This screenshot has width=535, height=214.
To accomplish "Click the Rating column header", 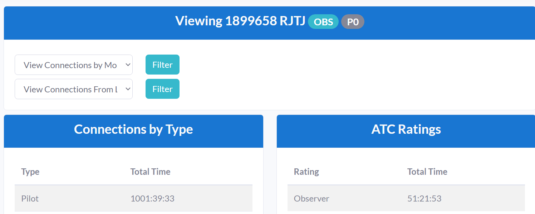I will (306, 172).
